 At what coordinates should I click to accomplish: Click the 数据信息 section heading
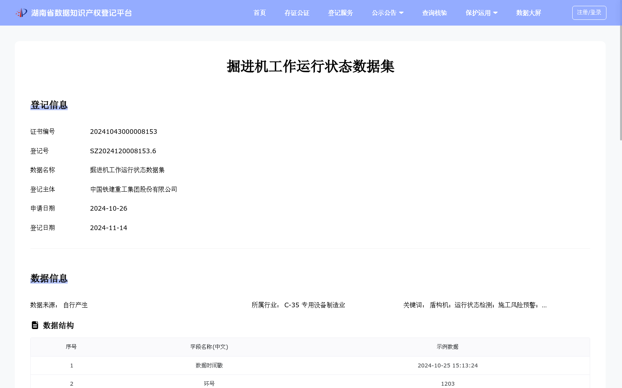click(x=49, y=279)
